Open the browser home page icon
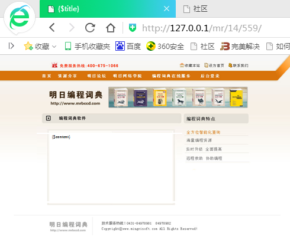290x236 pixels. tap(111, 28)
